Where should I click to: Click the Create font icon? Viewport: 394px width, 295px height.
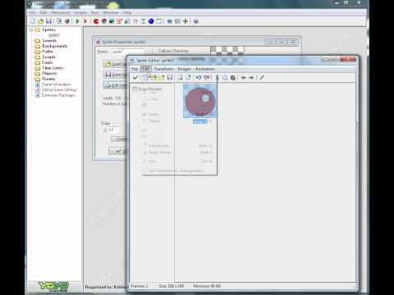135,21
